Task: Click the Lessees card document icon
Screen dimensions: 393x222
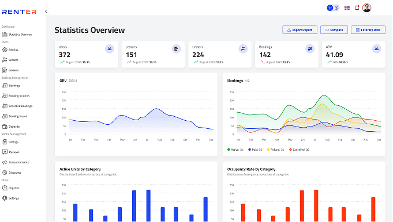Action: 176,49
